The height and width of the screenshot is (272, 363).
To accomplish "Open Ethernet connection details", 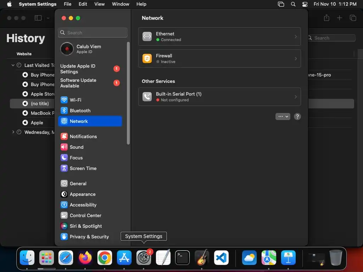I will (219, 36).
